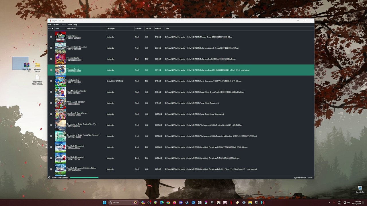The width and height of the screenshot is (367, 206).
Task: Select the Firmware folder on the desktop
Action: click(38, 68)
